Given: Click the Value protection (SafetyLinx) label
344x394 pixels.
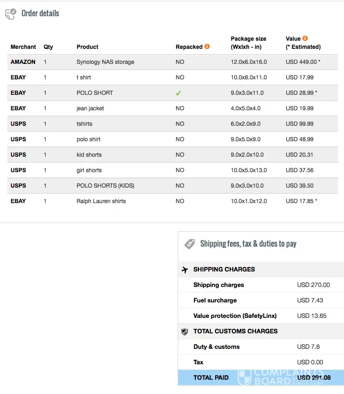Looking at the screenshot, I should [235, 316].
